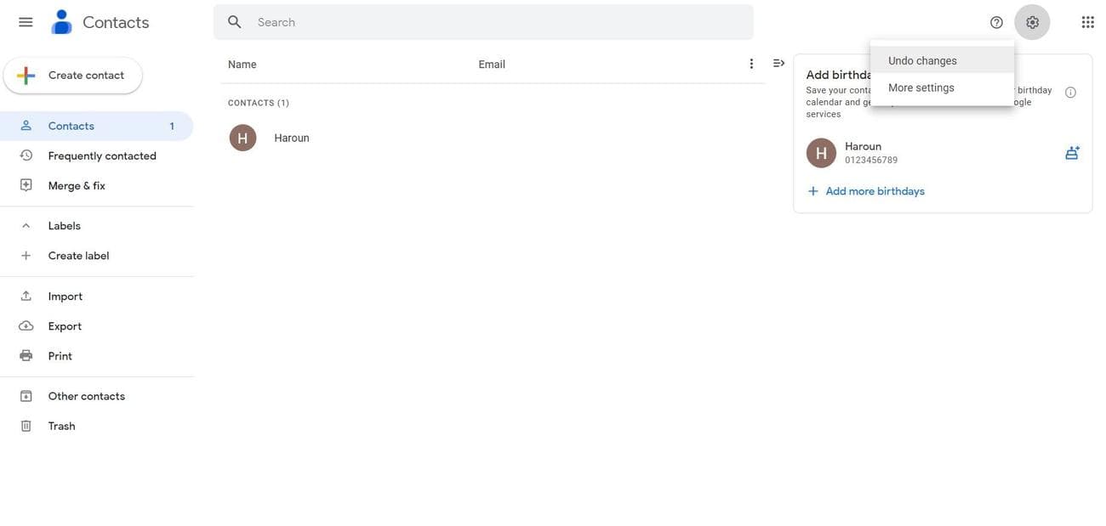Open list options three-dot menu
This screenshot has height=526, width=1106.
[751, 64]
